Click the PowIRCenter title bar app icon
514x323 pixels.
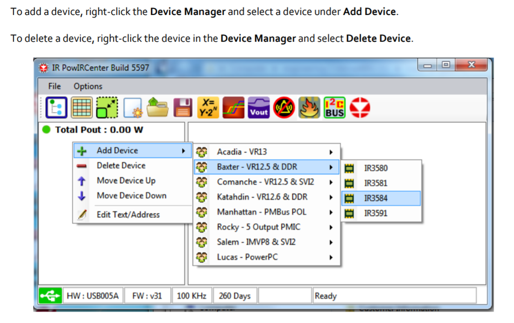[x=43, y=68]
